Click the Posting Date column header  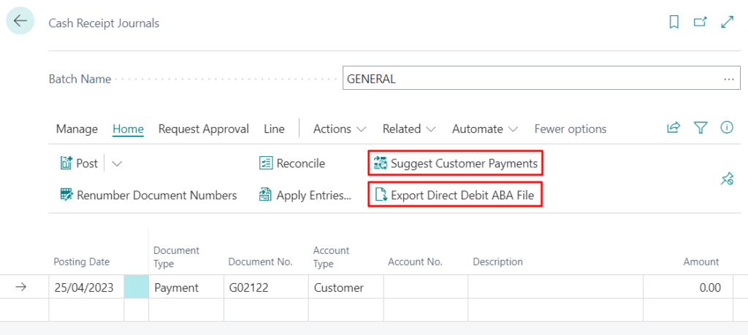tap(82, 261)
